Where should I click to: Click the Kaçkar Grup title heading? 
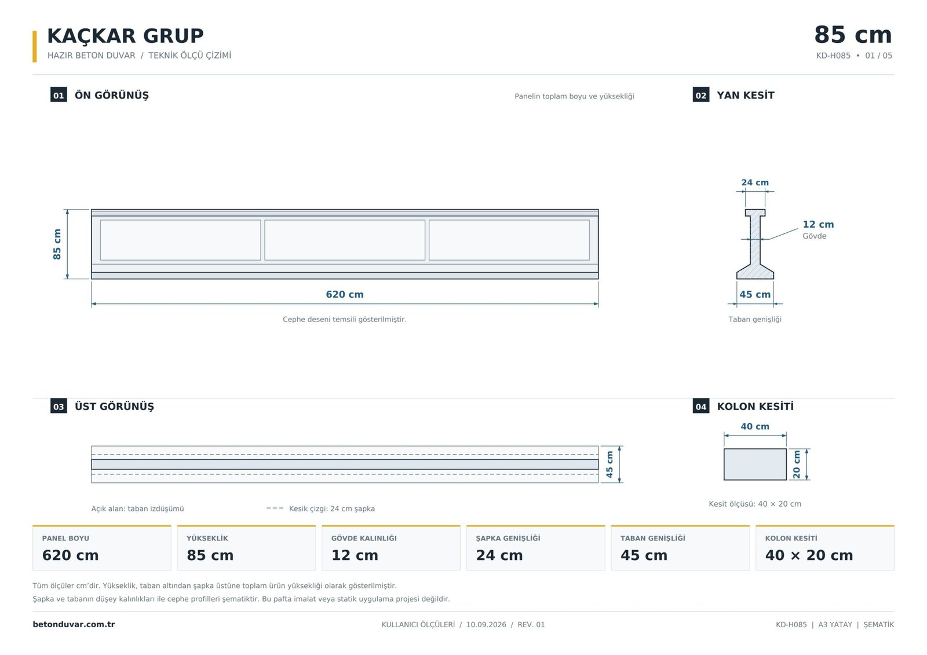click(125, 36)
